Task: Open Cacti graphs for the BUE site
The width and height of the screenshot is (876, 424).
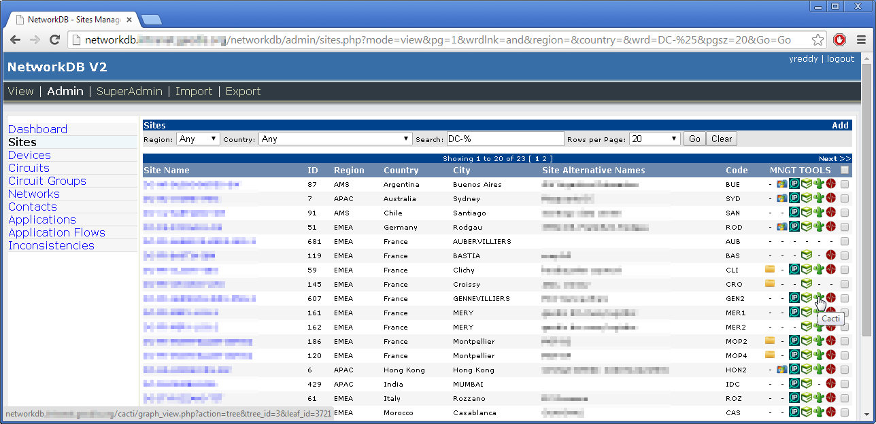Action: (818, 184)
